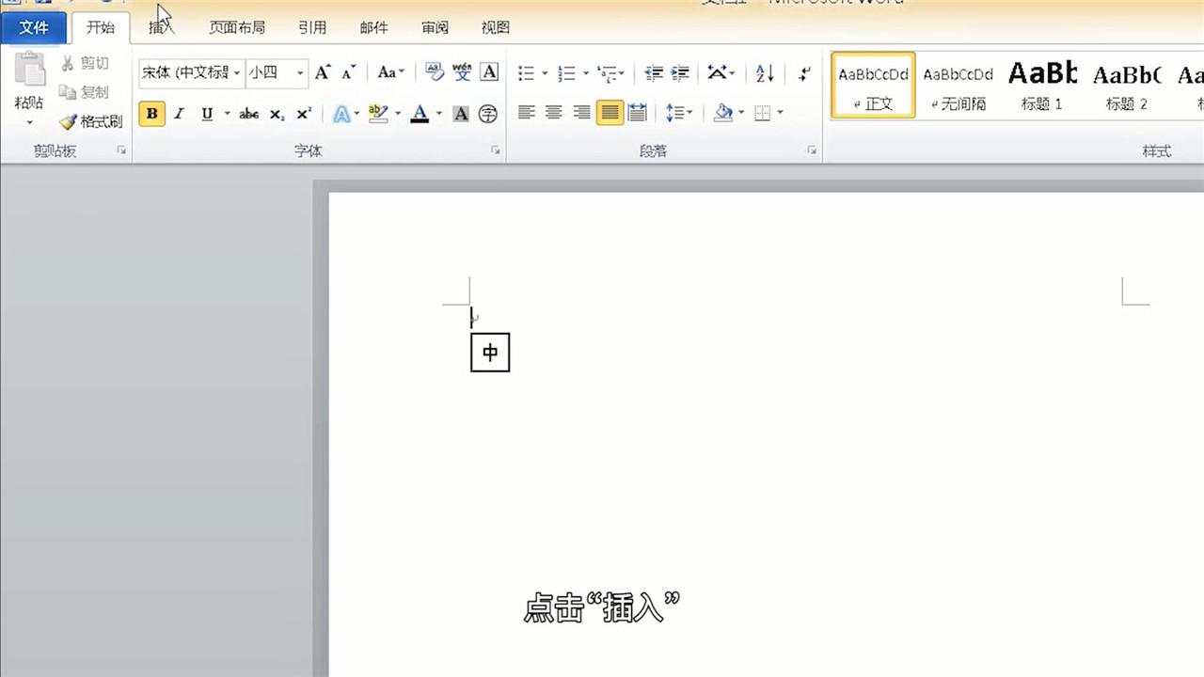Apply the yellow text highlight color
The width and height of the screenshot is (1204, 677).
coord(378,114)
